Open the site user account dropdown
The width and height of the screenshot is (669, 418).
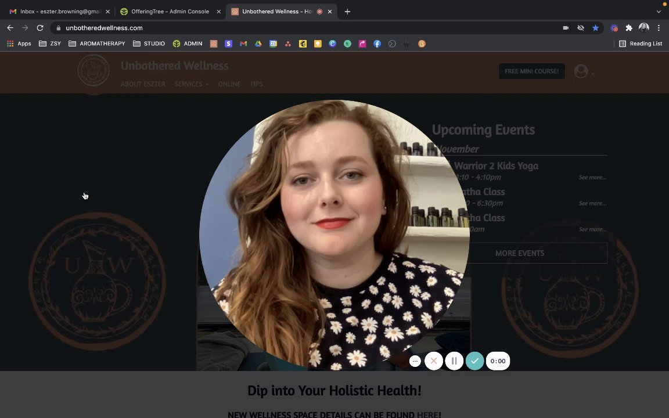584,71
